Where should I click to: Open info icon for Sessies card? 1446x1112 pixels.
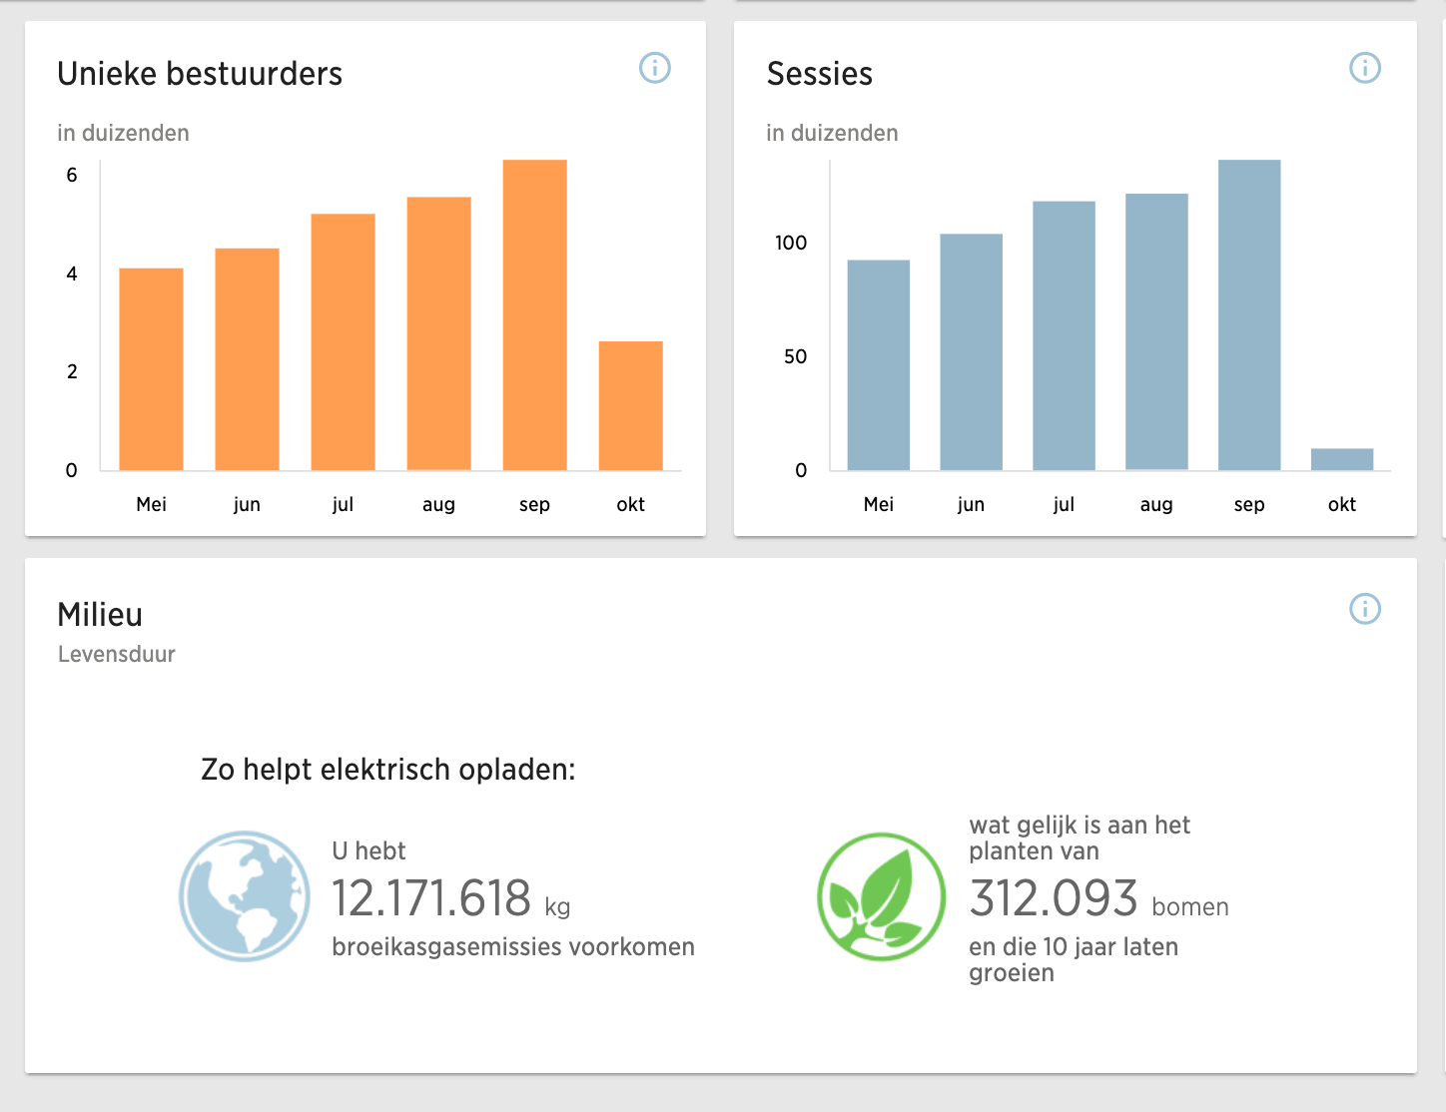tap(1364, 68)
